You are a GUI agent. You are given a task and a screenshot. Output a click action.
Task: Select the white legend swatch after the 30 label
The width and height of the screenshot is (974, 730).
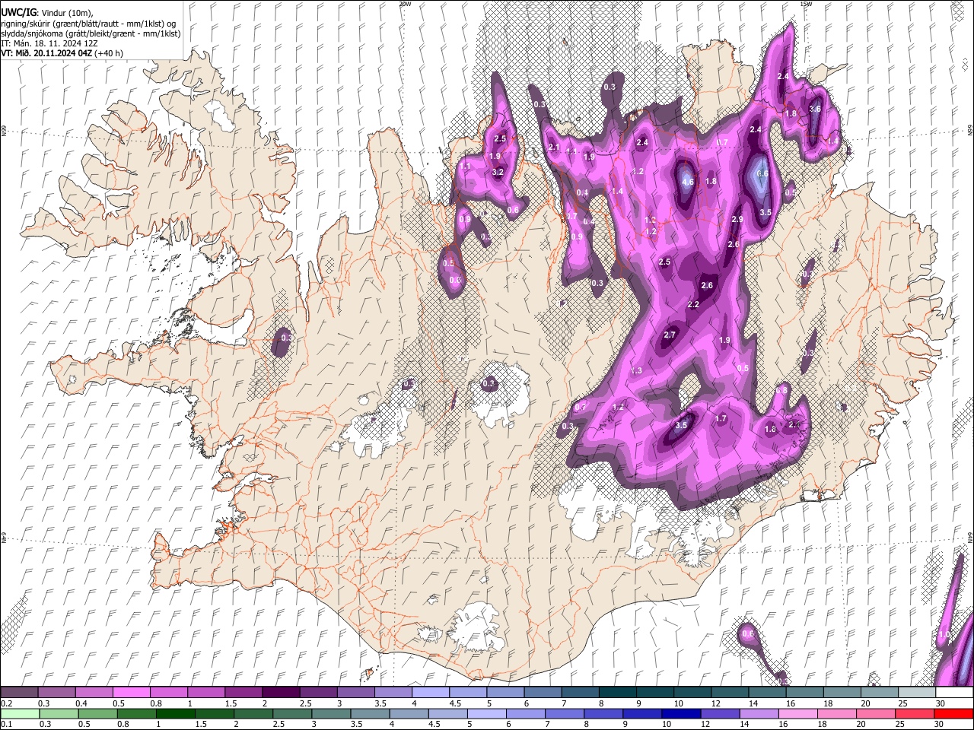click(953, 693)
